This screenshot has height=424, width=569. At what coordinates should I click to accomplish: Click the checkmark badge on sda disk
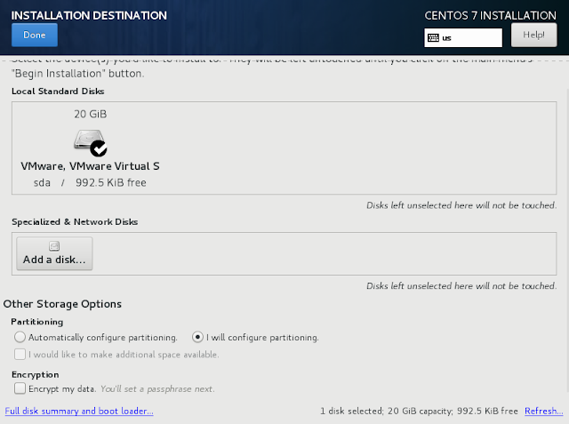click(x=99, y=148)
